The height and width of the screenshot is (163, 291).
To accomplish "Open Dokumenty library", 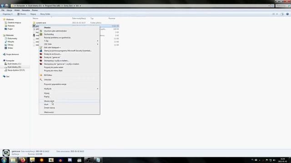I will (12, 38).
